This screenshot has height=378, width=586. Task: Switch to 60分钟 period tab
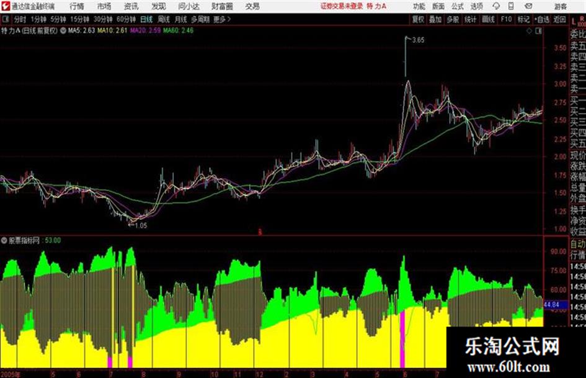(x=127, y=19)
